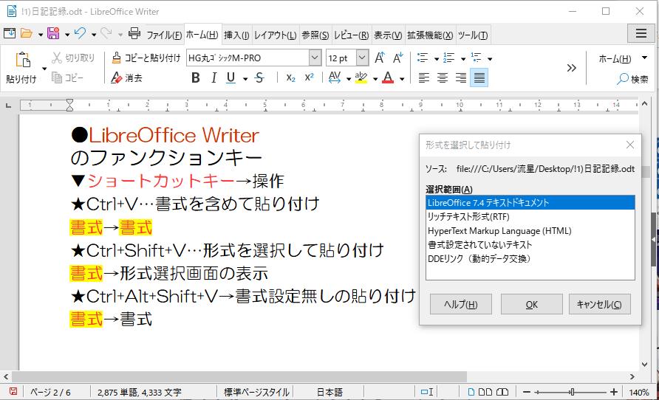Select single-page view in status bar
659x400 pixels.
point(471,392)
